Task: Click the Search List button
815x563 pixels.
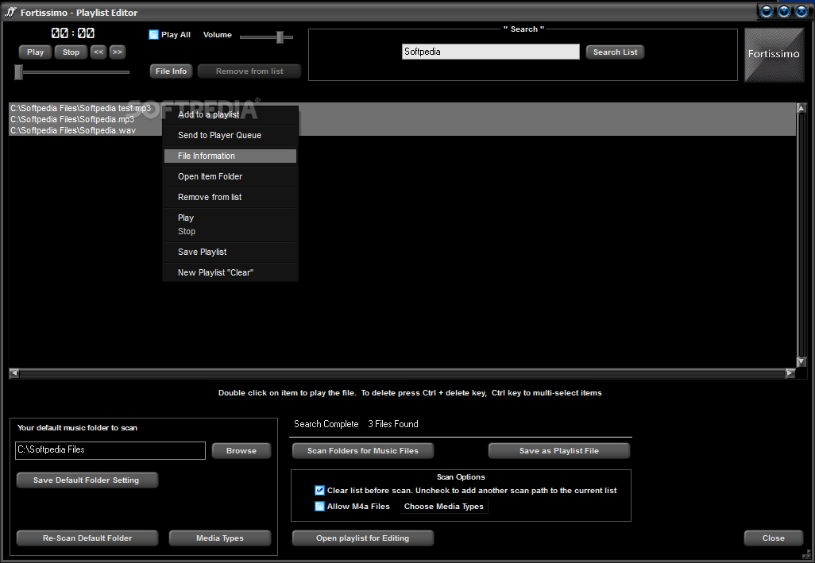Action: [x=616, y=52]
